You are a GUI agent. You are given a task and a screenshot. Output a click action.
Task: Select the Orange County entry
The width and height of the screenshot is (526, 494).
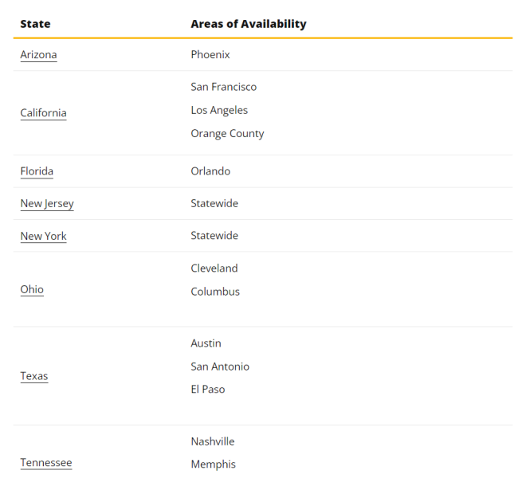[227, 134]
